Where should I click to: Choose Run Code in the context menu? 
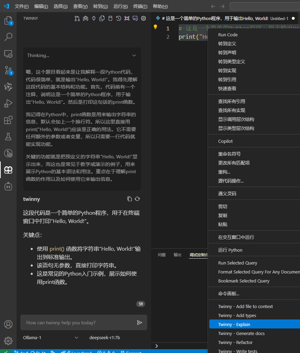[228, 35]
